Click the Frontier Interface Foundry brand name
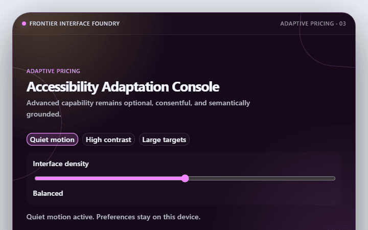Image resolution: width=368 pixels, height=230 pixels. 75,24
